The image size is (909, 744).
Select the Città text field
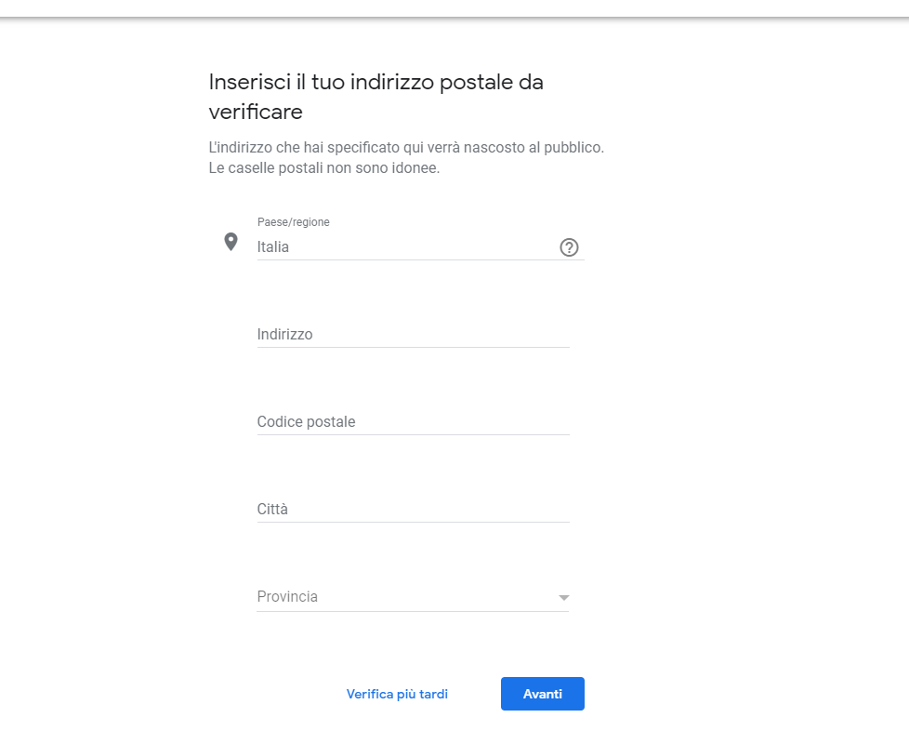pos(413,509)
